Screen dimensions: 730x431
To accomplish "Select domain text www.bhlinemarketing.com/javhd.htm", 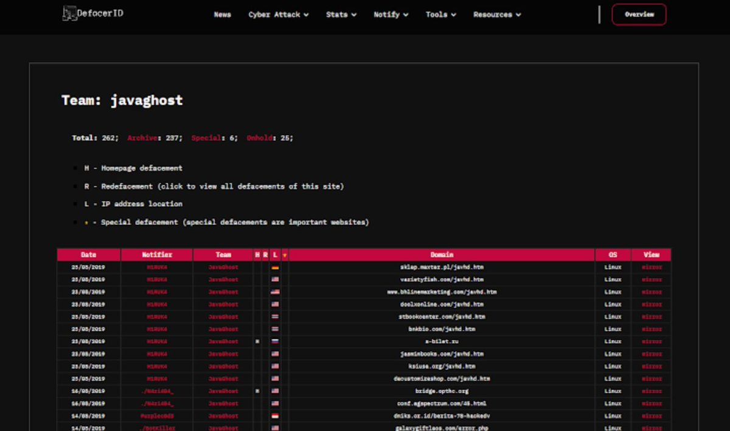I will pos(442,292).
